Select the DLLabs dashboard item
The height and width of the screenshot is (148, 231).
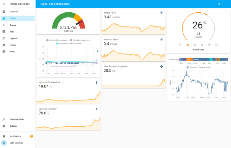click(x=18, y=18)
